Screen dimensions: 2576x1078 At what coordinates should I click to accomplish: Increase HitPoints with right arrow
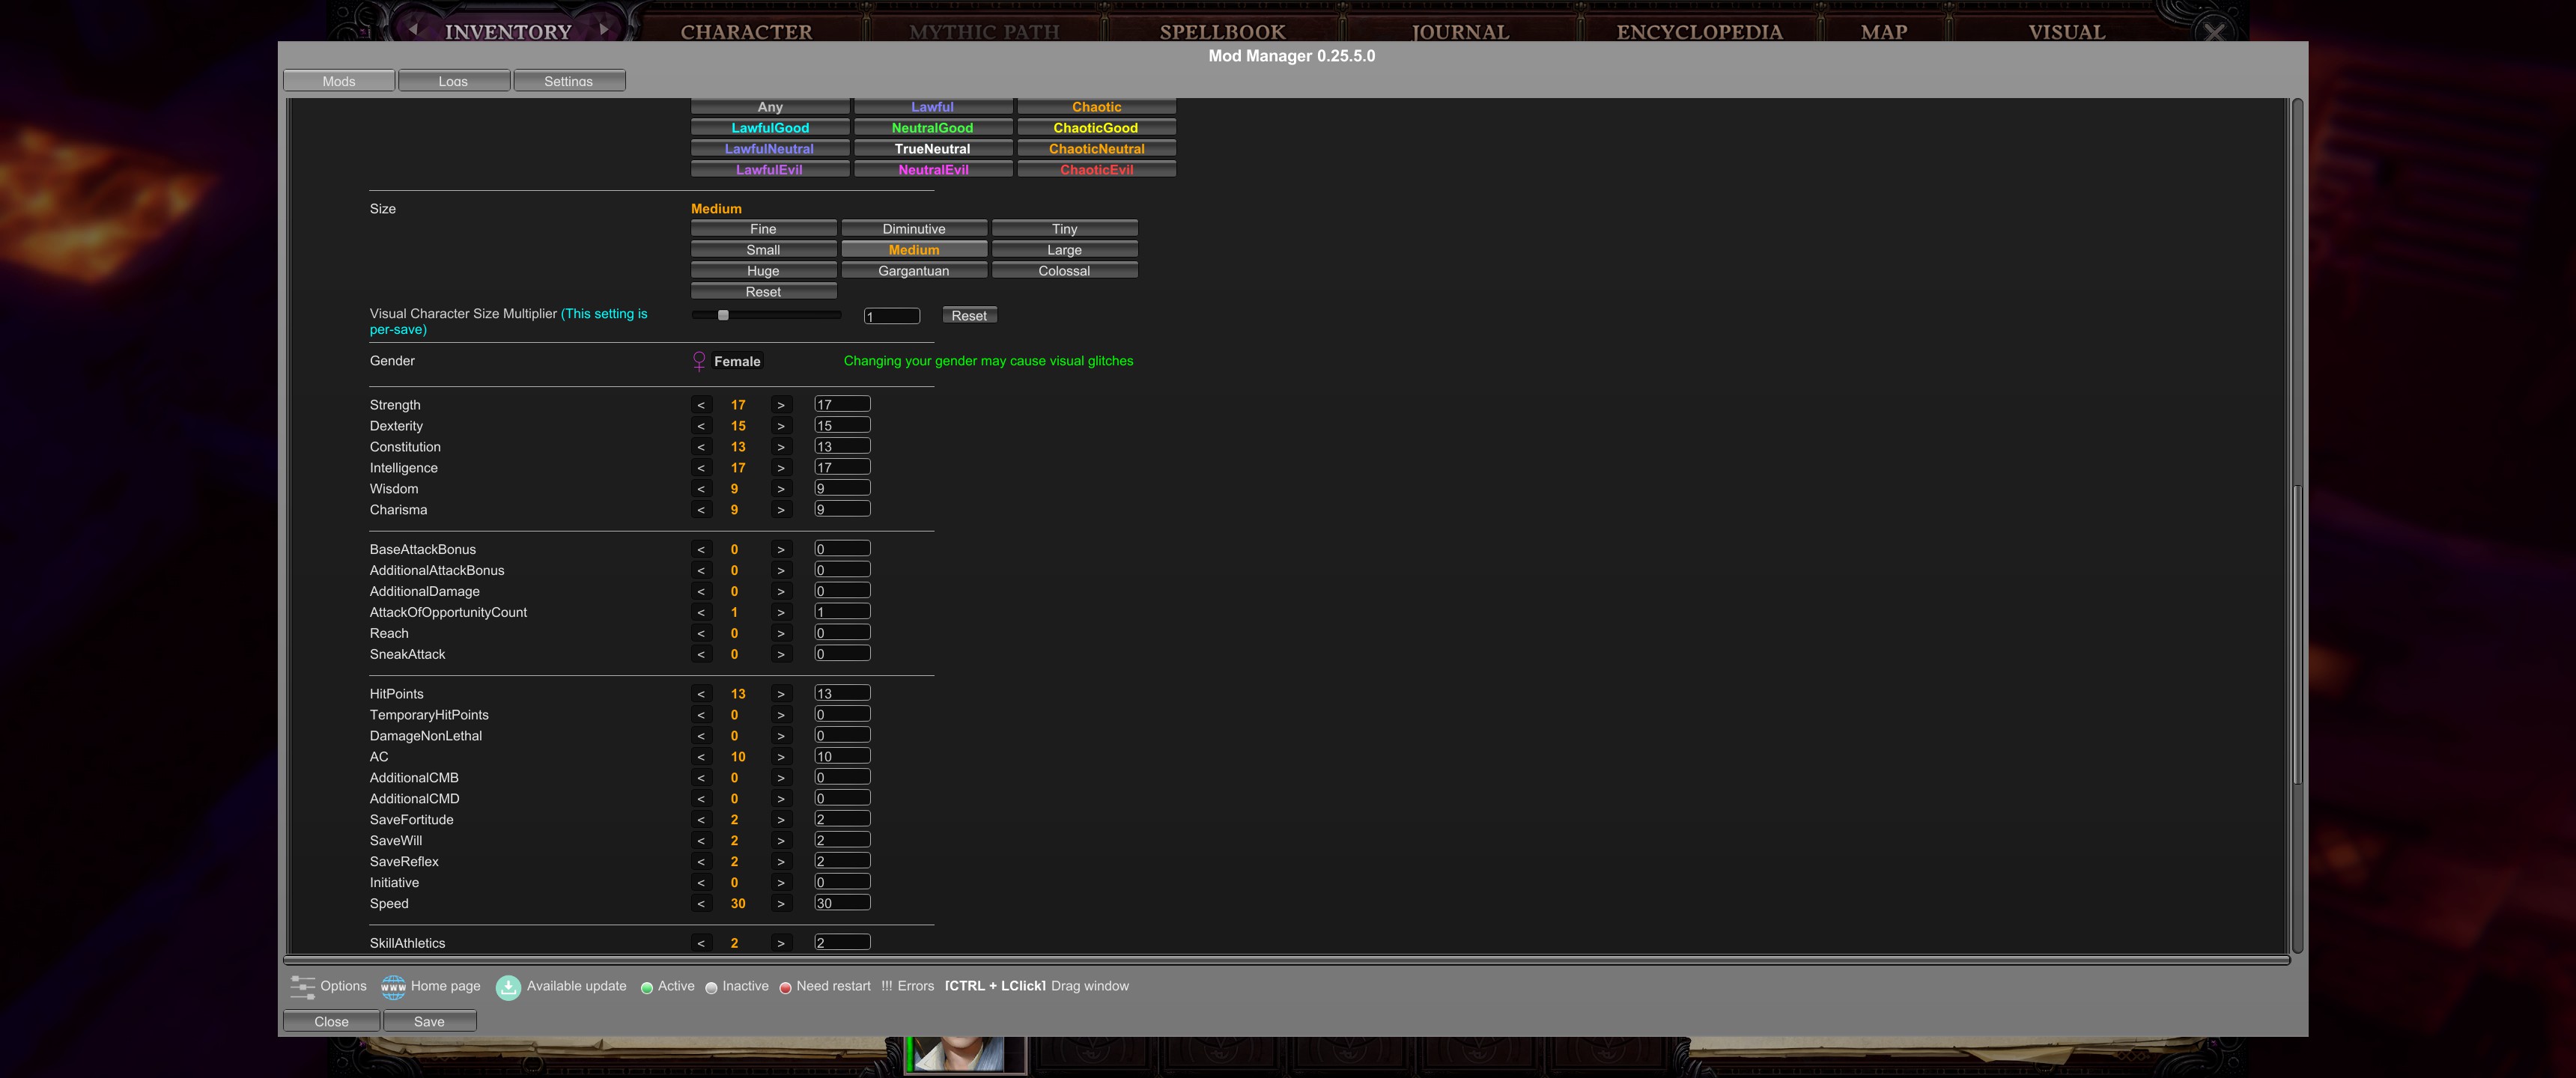[x=781, y=694]
